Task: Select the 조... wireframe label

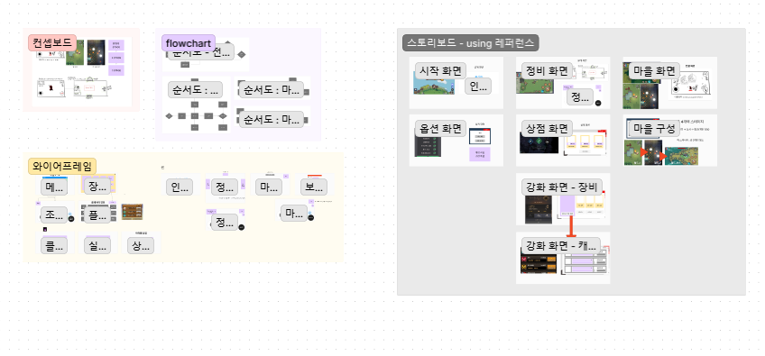Action: pyautogui.click(x=55, y=215)
